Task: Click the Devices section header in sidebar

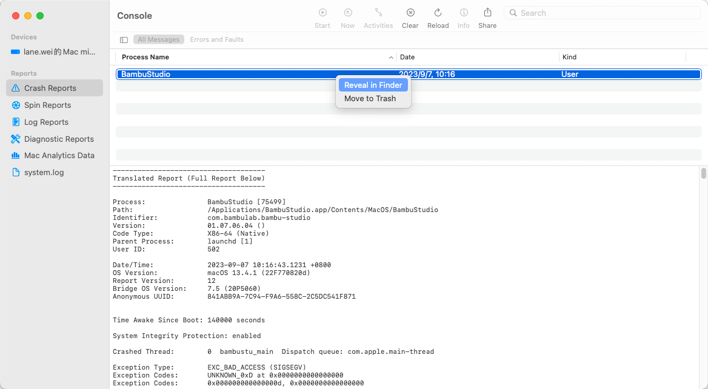Action: tap(24, 37)
